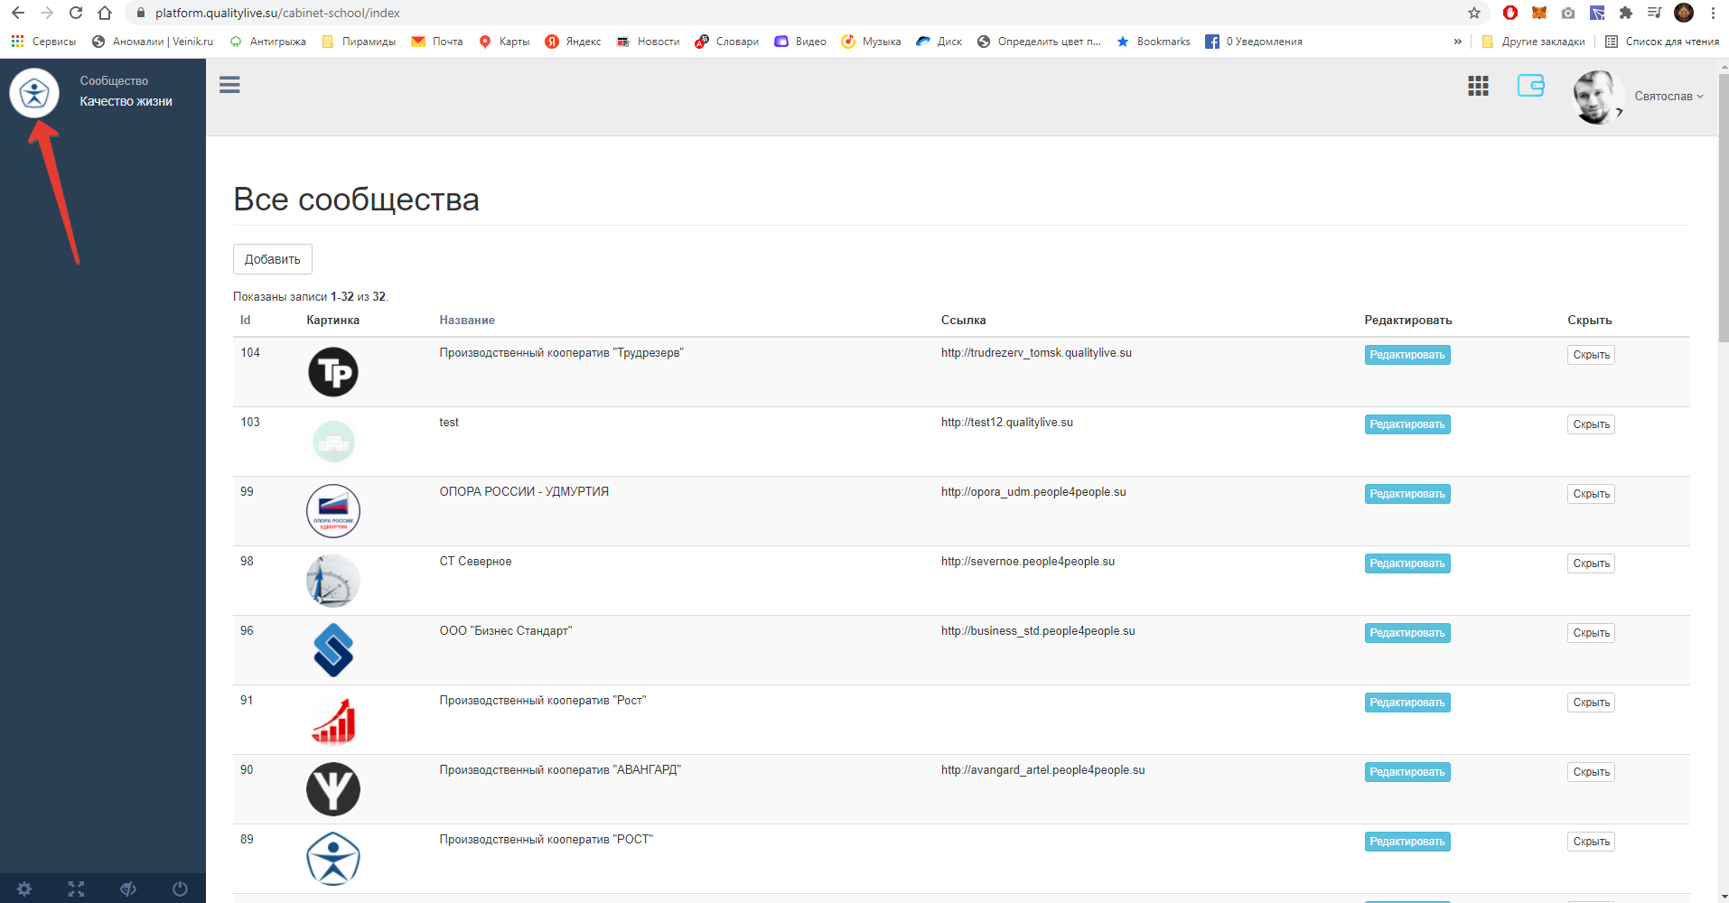The image size is (1729, 903).
Task: Open the MetaMask fox extension
Action: (1539, 13)
